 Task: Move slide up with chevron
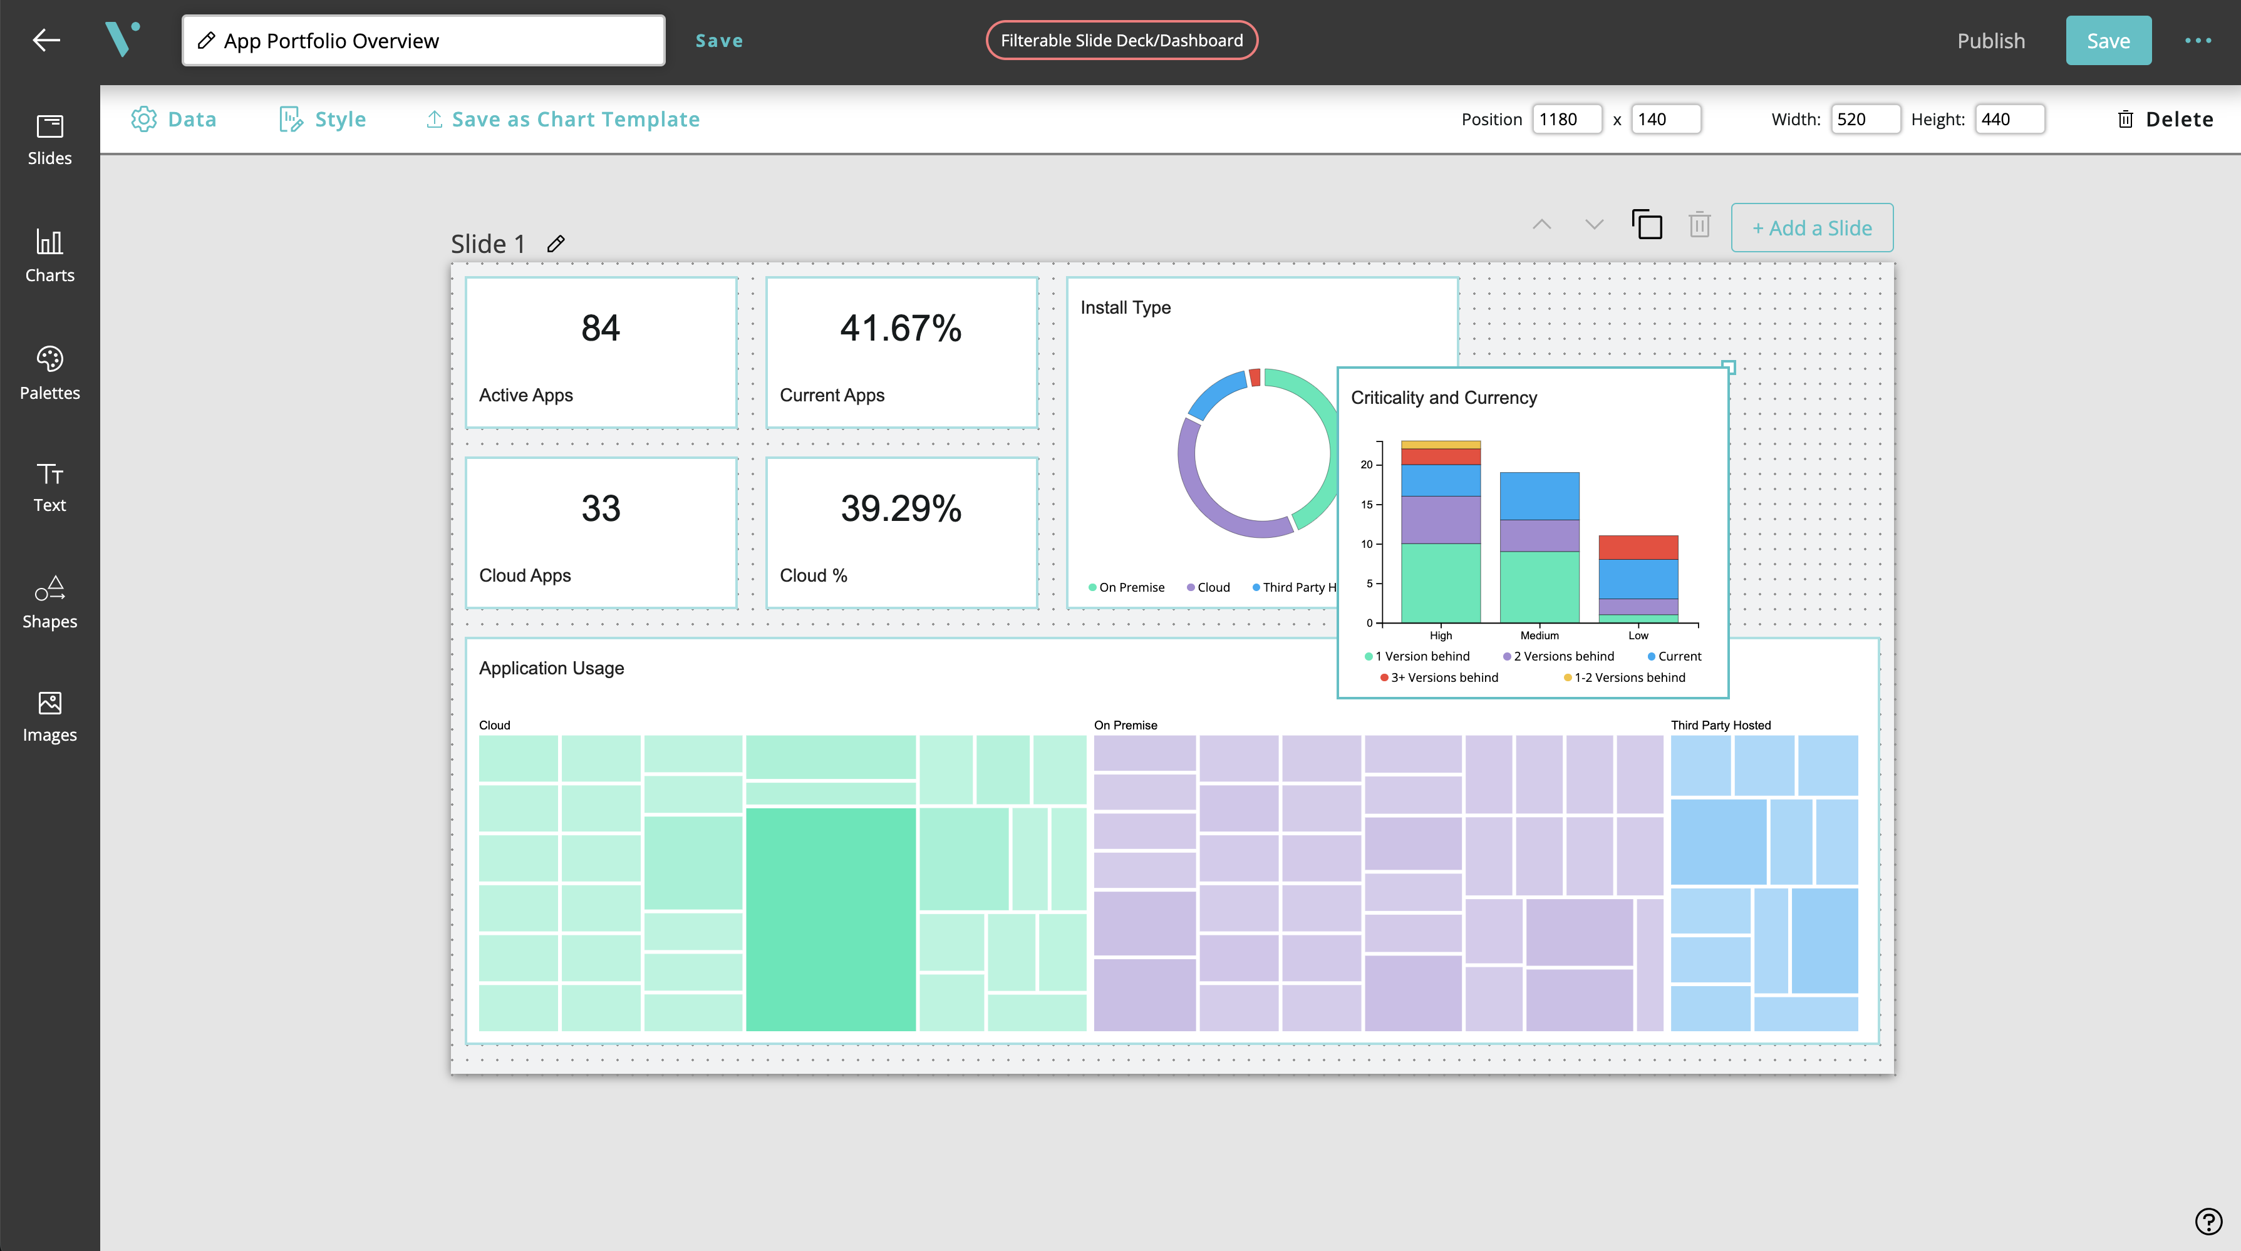[x=1541, y=224]
